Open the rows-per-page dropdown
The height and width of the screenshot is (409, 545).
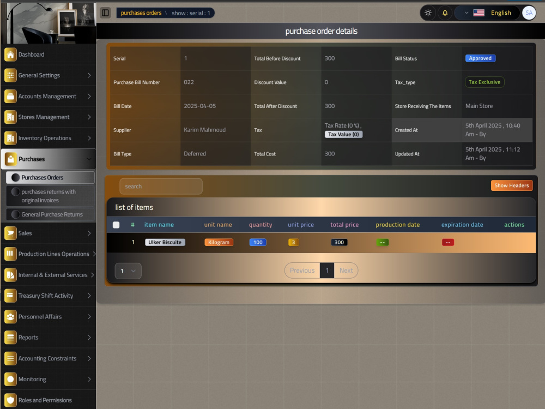pos(128,271)
